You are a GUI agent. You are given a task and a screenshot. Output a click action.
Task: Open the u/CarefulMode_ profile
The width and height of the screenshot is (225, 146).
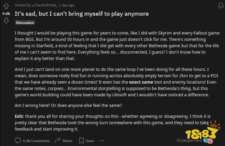click(x=45, y=5)
